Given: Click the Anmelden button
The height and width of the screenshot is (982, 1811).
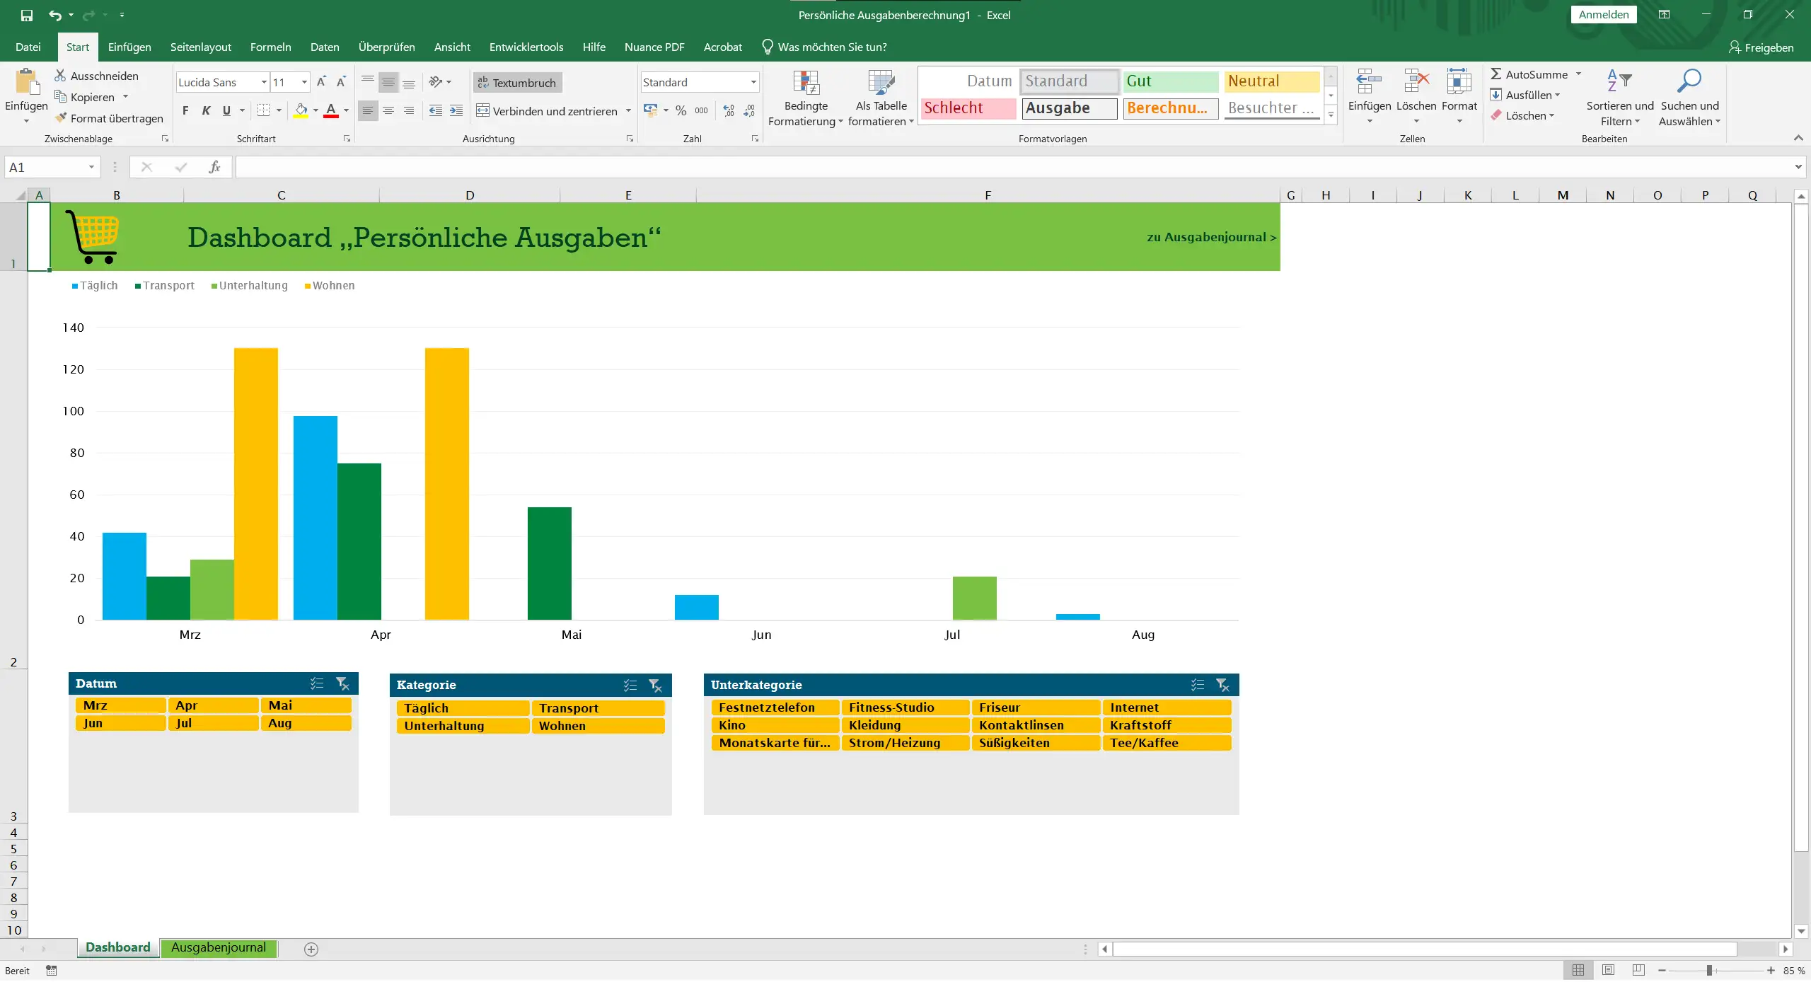Looking at the screenshot, I should pyautogui.click(x=1603, y=15).
